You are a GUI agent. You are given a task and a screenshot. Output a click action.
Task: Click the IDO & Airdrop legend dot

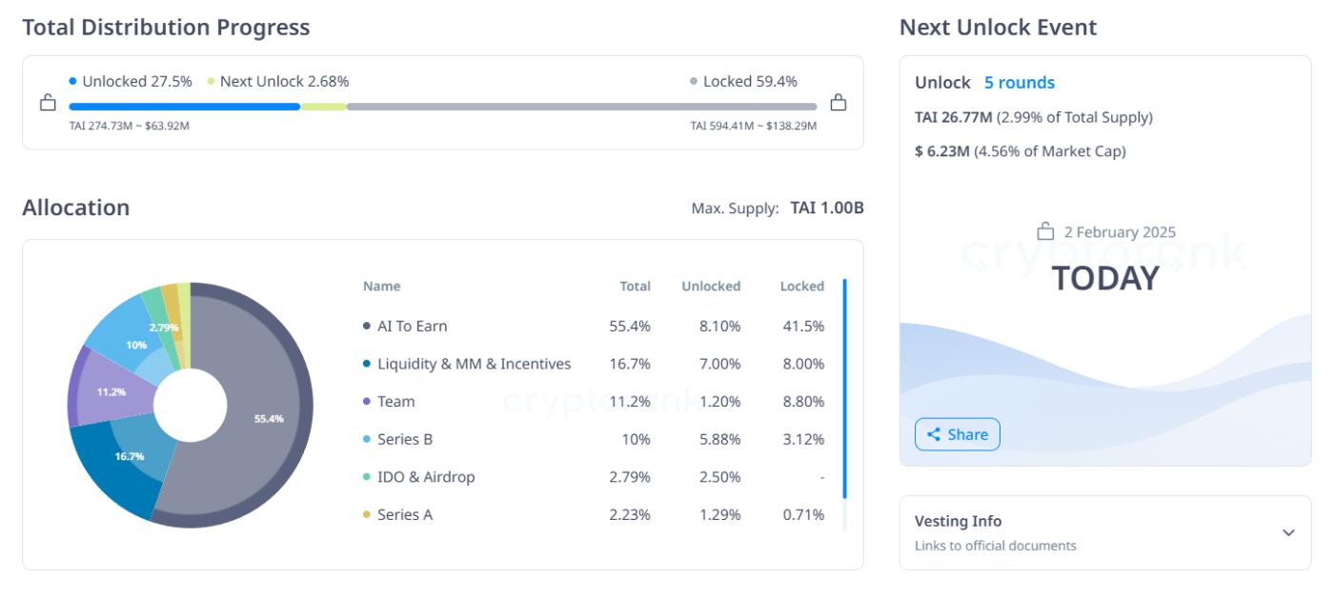365,474
